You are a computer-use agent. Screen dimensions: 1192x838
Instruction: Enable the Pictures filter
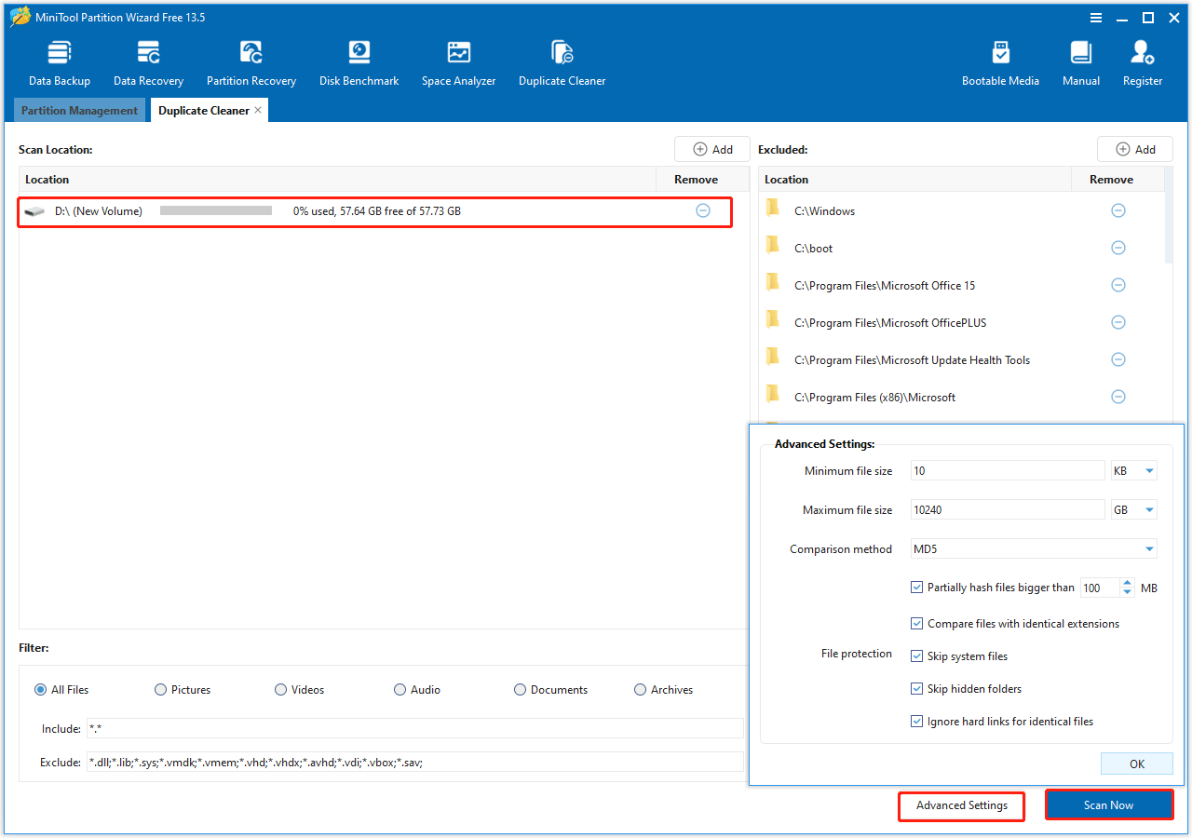pos(160,689)
